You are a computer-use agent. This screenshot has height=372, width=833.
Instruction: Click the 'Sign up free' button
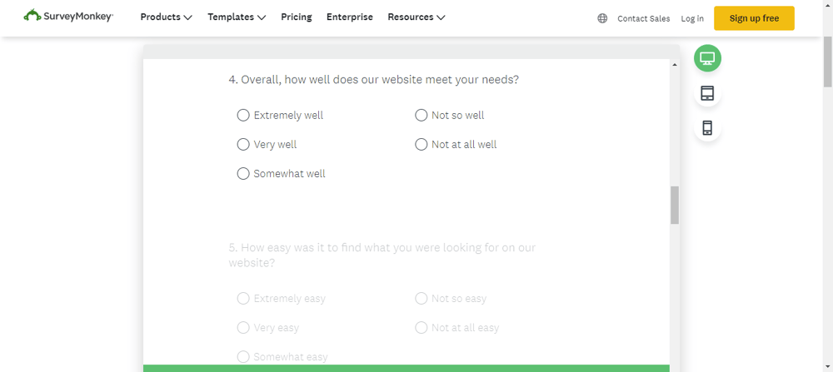[754, 18]
